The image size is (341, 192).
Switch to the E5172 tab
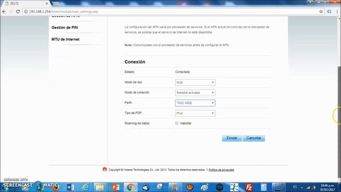coord(26,4)
